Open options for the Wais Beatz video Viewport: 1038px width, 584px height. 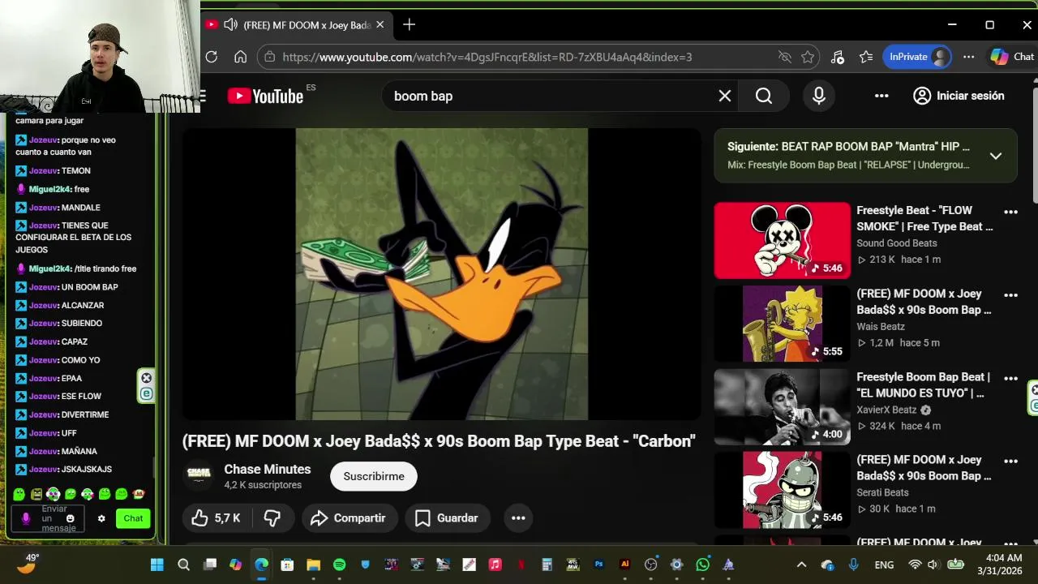click(x=1010, y=295)
